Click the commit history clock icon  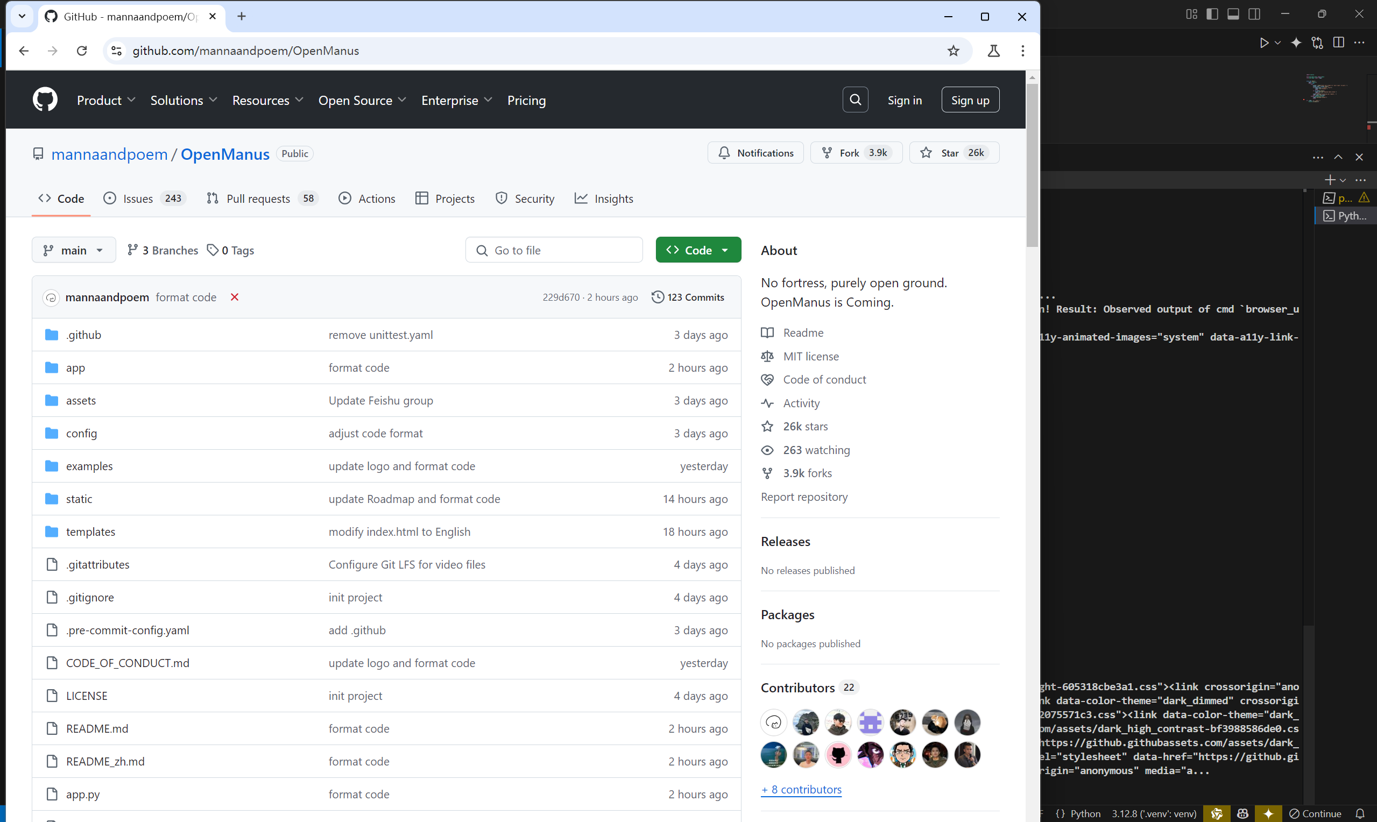[x=658, y=297]
